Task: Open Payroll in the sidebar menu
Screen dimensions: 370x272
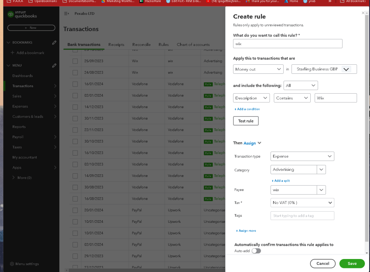Action: pyautogui.click(x=18, y=137)
